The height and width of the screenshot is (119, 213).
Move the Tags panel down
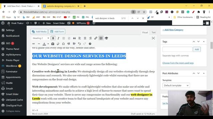(198, 42)
